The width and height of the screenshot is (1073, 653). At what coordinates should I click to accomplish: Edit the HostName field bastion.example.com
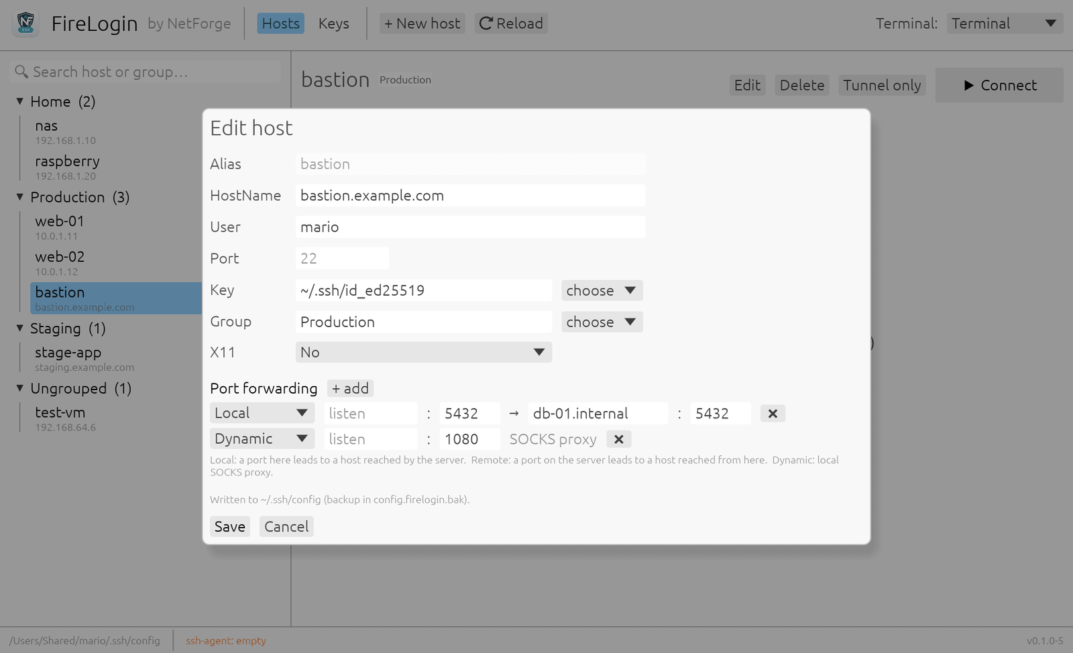tap(470, 196)
